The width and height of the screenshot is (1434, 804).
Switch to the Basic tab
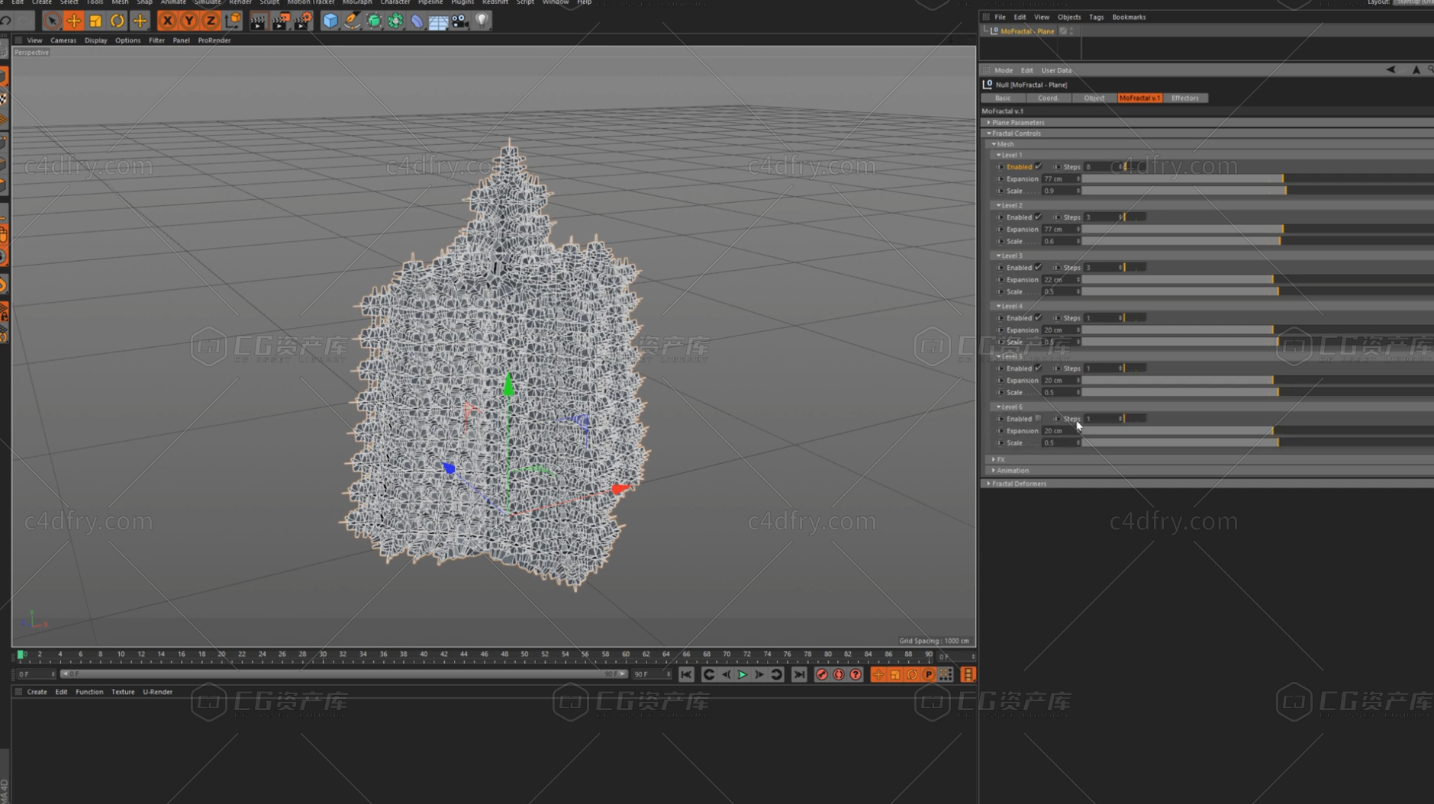point(1003,98)
